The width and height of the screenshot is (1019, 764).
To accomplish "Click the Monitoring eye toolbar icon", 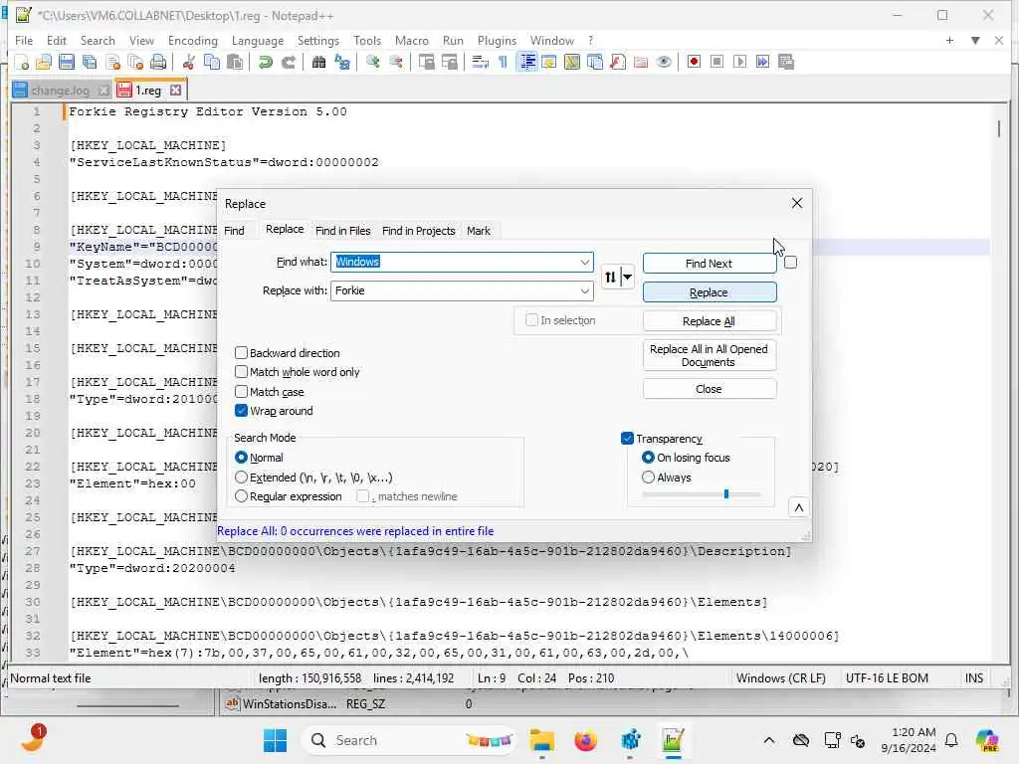I will click(x=664, y=63).
